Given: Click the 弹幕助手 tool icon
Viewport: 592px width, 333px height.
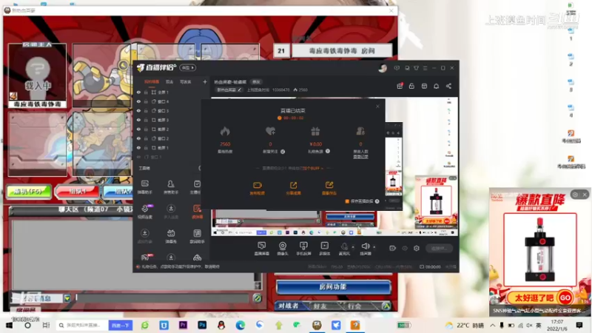Looking at the screenshot, I should (x=145, y=184).
